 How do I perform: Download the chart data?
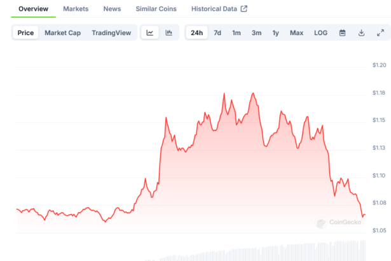click(x=361, y=32)
